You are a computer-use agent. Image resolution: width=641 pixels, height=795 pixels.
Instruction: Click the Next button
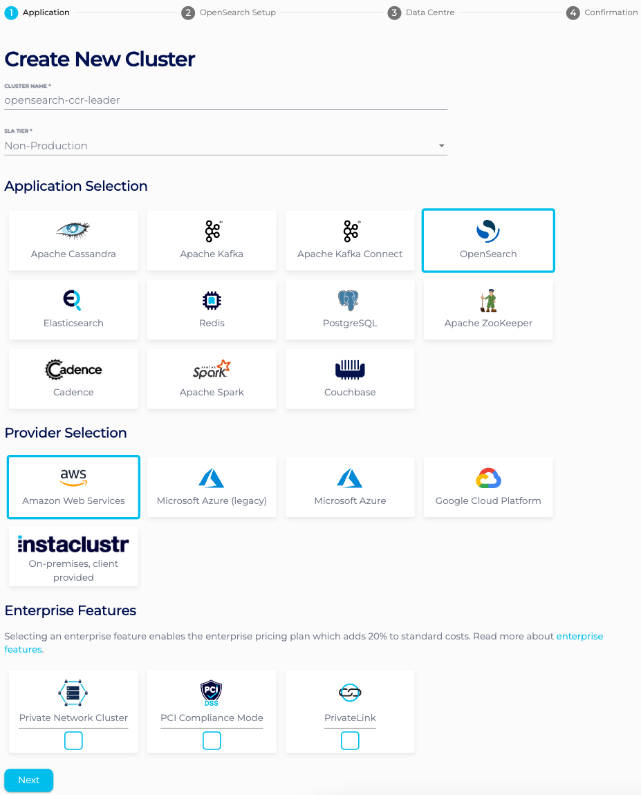pos(29,780)
